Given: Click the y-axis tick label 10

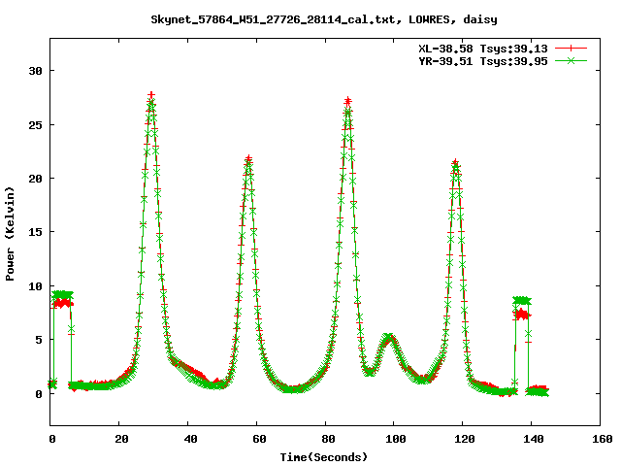Looking at the screenshot, I should tap(35, 286).
